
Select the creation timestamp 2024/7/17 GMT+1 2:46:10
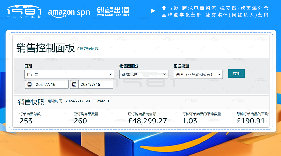87,101
